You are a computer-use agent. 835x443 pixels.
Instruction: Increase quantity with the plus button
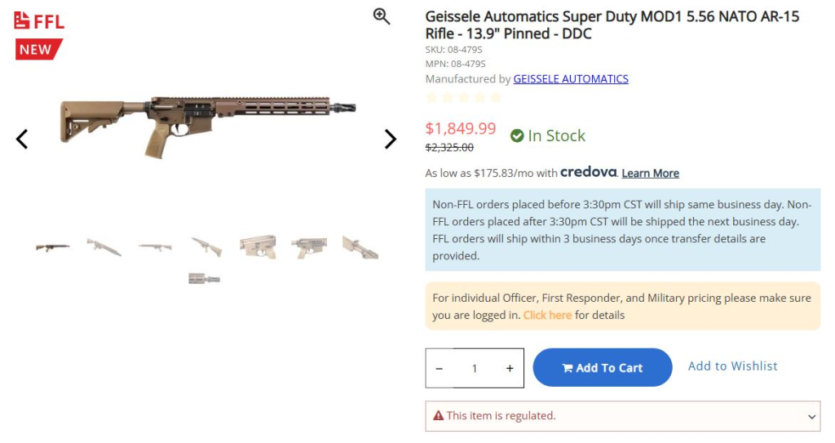[x=510, y=369]
